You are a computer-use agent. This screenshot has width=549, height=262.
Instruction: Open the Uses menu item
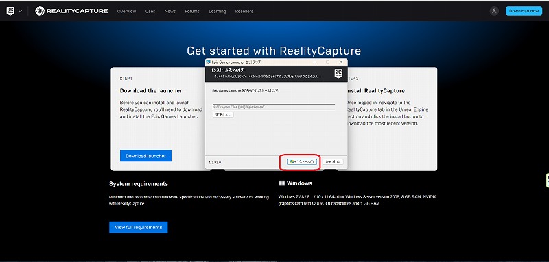(x=150, y=11)
